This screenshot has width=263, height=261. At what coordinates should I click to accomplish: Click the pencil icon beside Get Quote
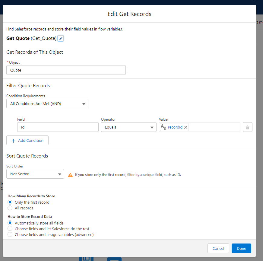[61, 39]
